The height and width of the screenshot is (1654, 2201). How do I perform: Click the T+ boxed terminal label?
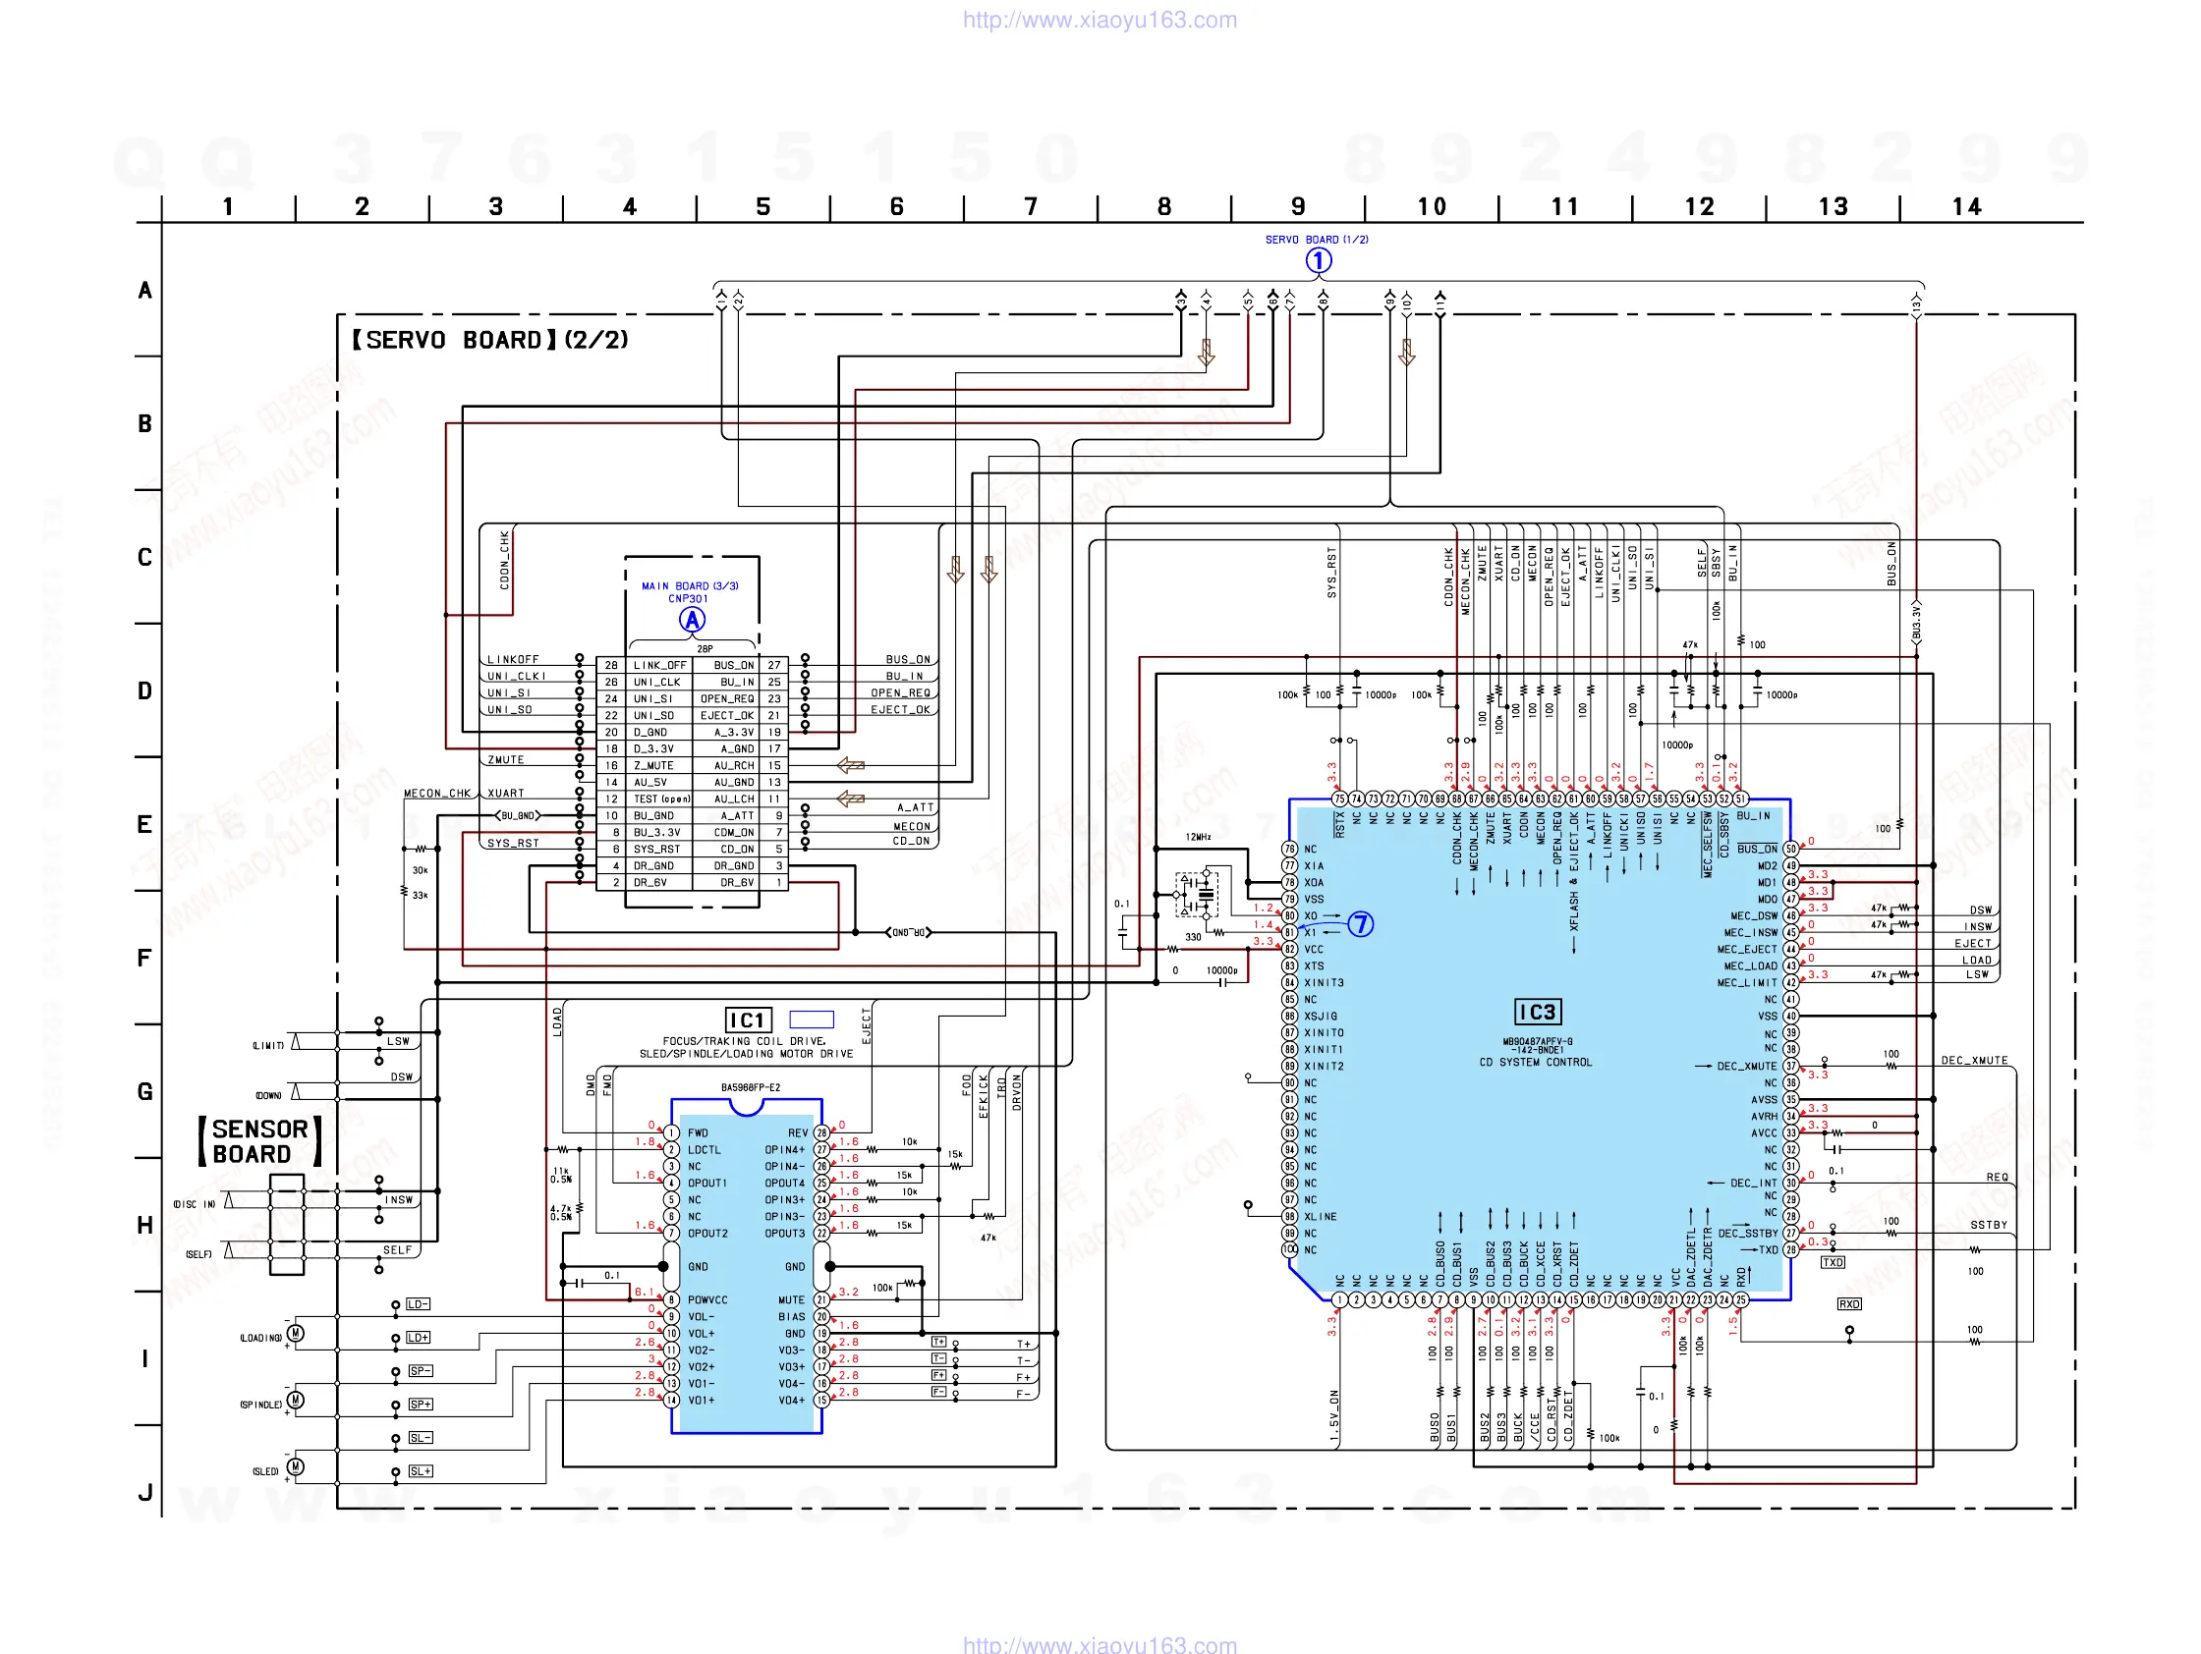[938, 1342]
